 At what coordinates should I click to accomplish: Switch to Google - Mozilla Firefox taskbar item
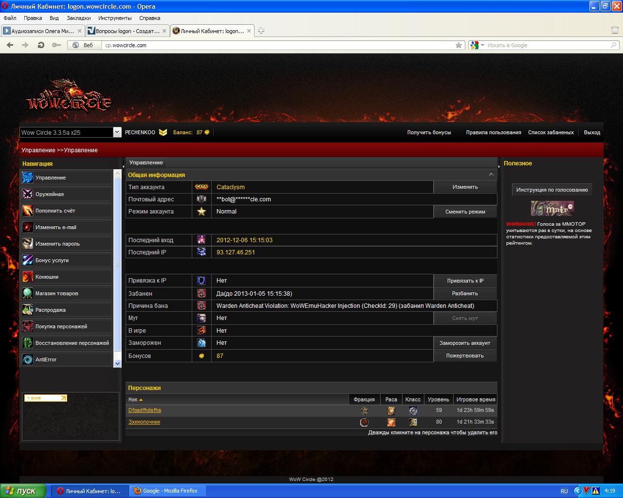click(x=168, y=491)
